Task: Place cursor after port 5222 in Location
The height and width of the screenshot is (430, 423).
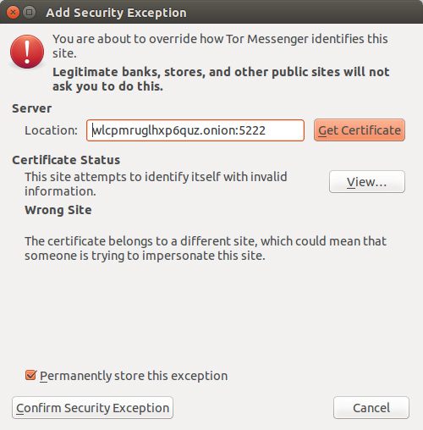Action: 266,130
